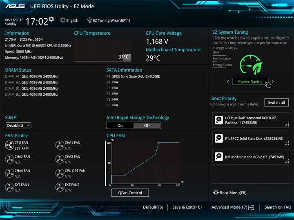Load defaults with Default(F5)

153,207
